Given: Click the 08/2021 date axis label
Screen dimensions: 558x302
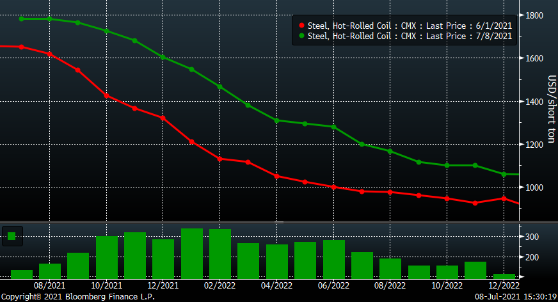Looking at the screenshot, I should pyautogui.click(x=50, y=285).
